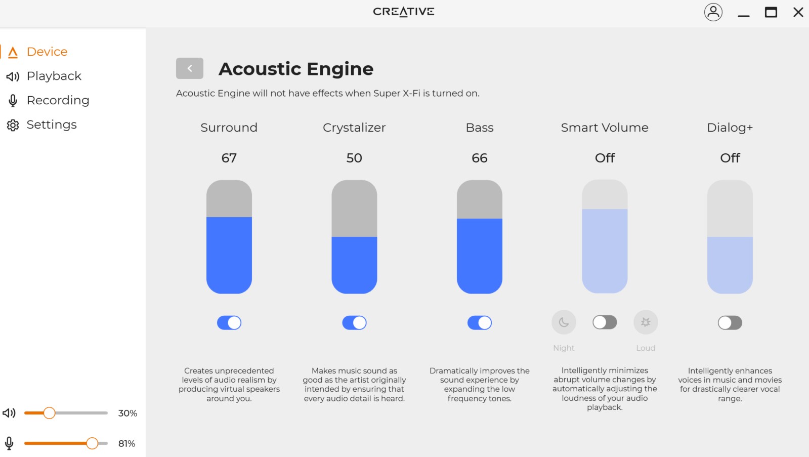
Task: Click the Settings gear icon in sidebar
Action: pyautogui.click(x=13, y=125)
